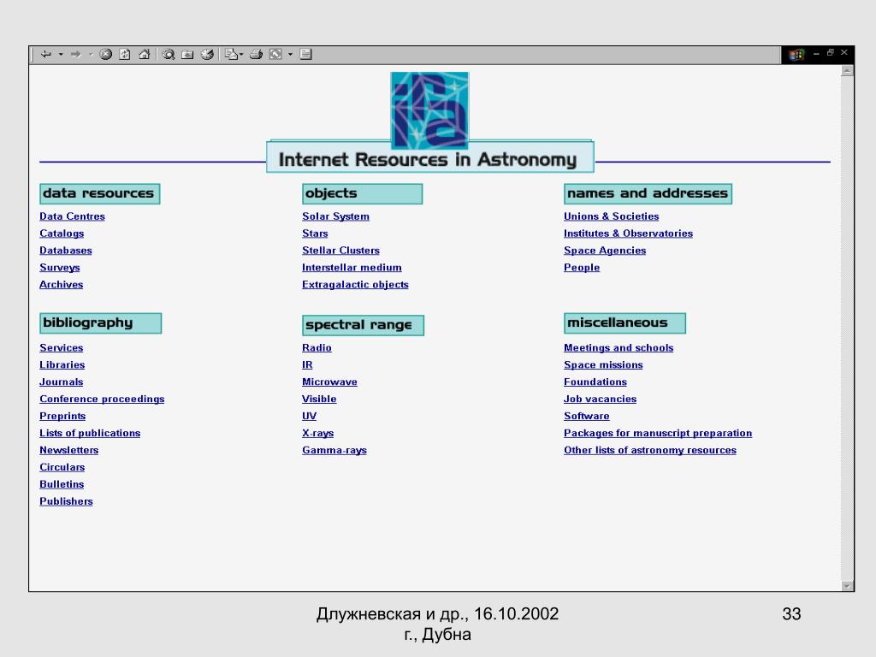Open the Surveys link
This screenshot has width=876, height=657.
(59, 268)
